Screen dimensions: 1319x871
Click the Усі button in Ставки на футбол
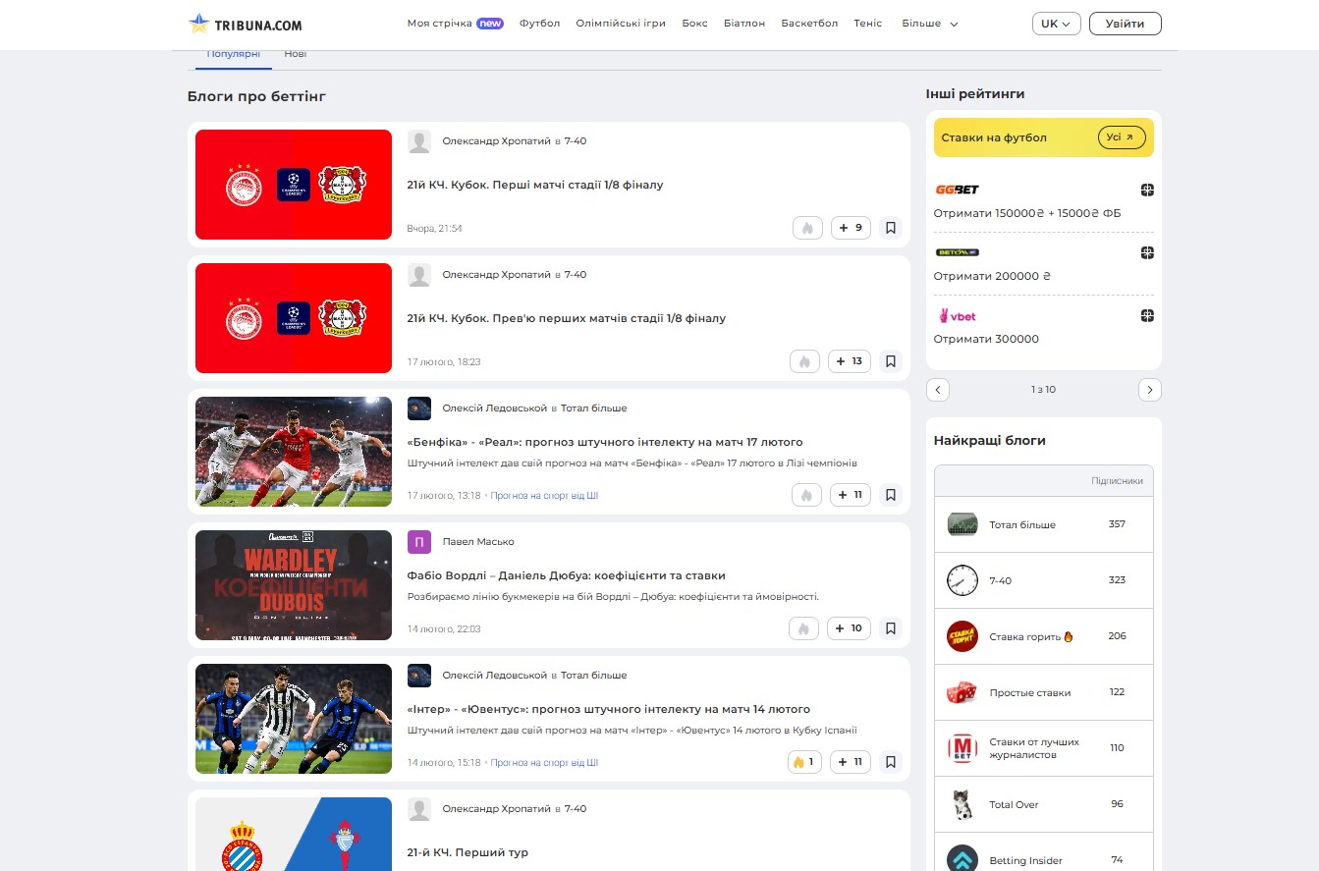click(x=1122, y=137)
